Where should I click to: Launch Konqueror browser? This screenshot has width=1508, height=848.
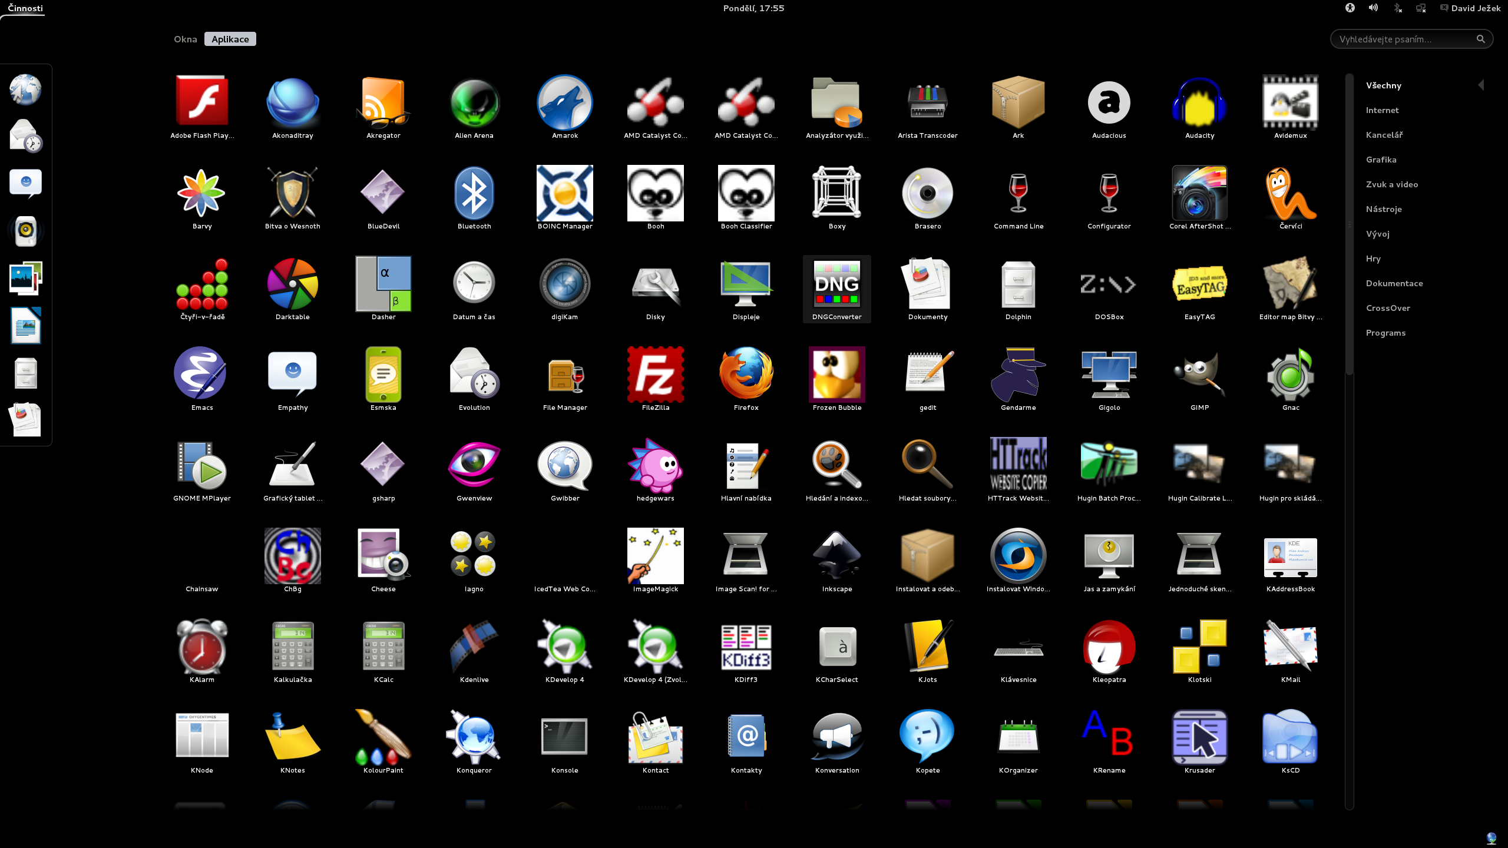(474, 742)
